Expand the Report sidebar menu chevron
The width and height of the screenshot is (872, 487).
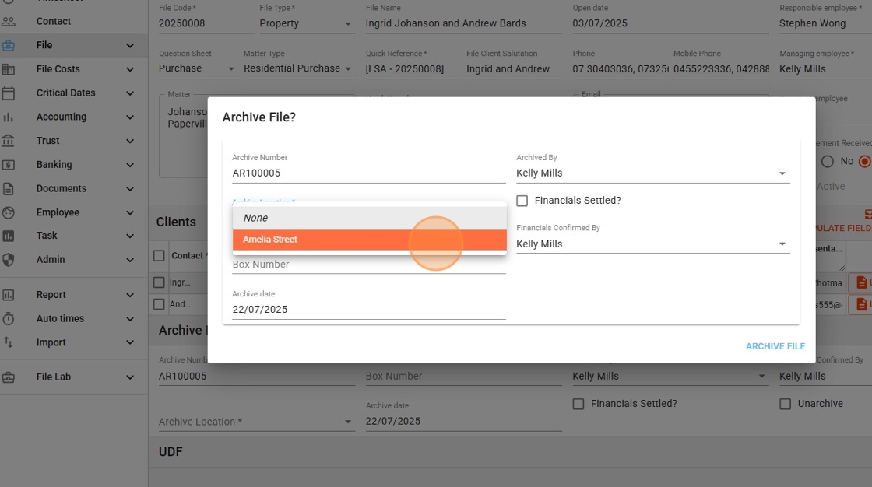coord(130,295)
